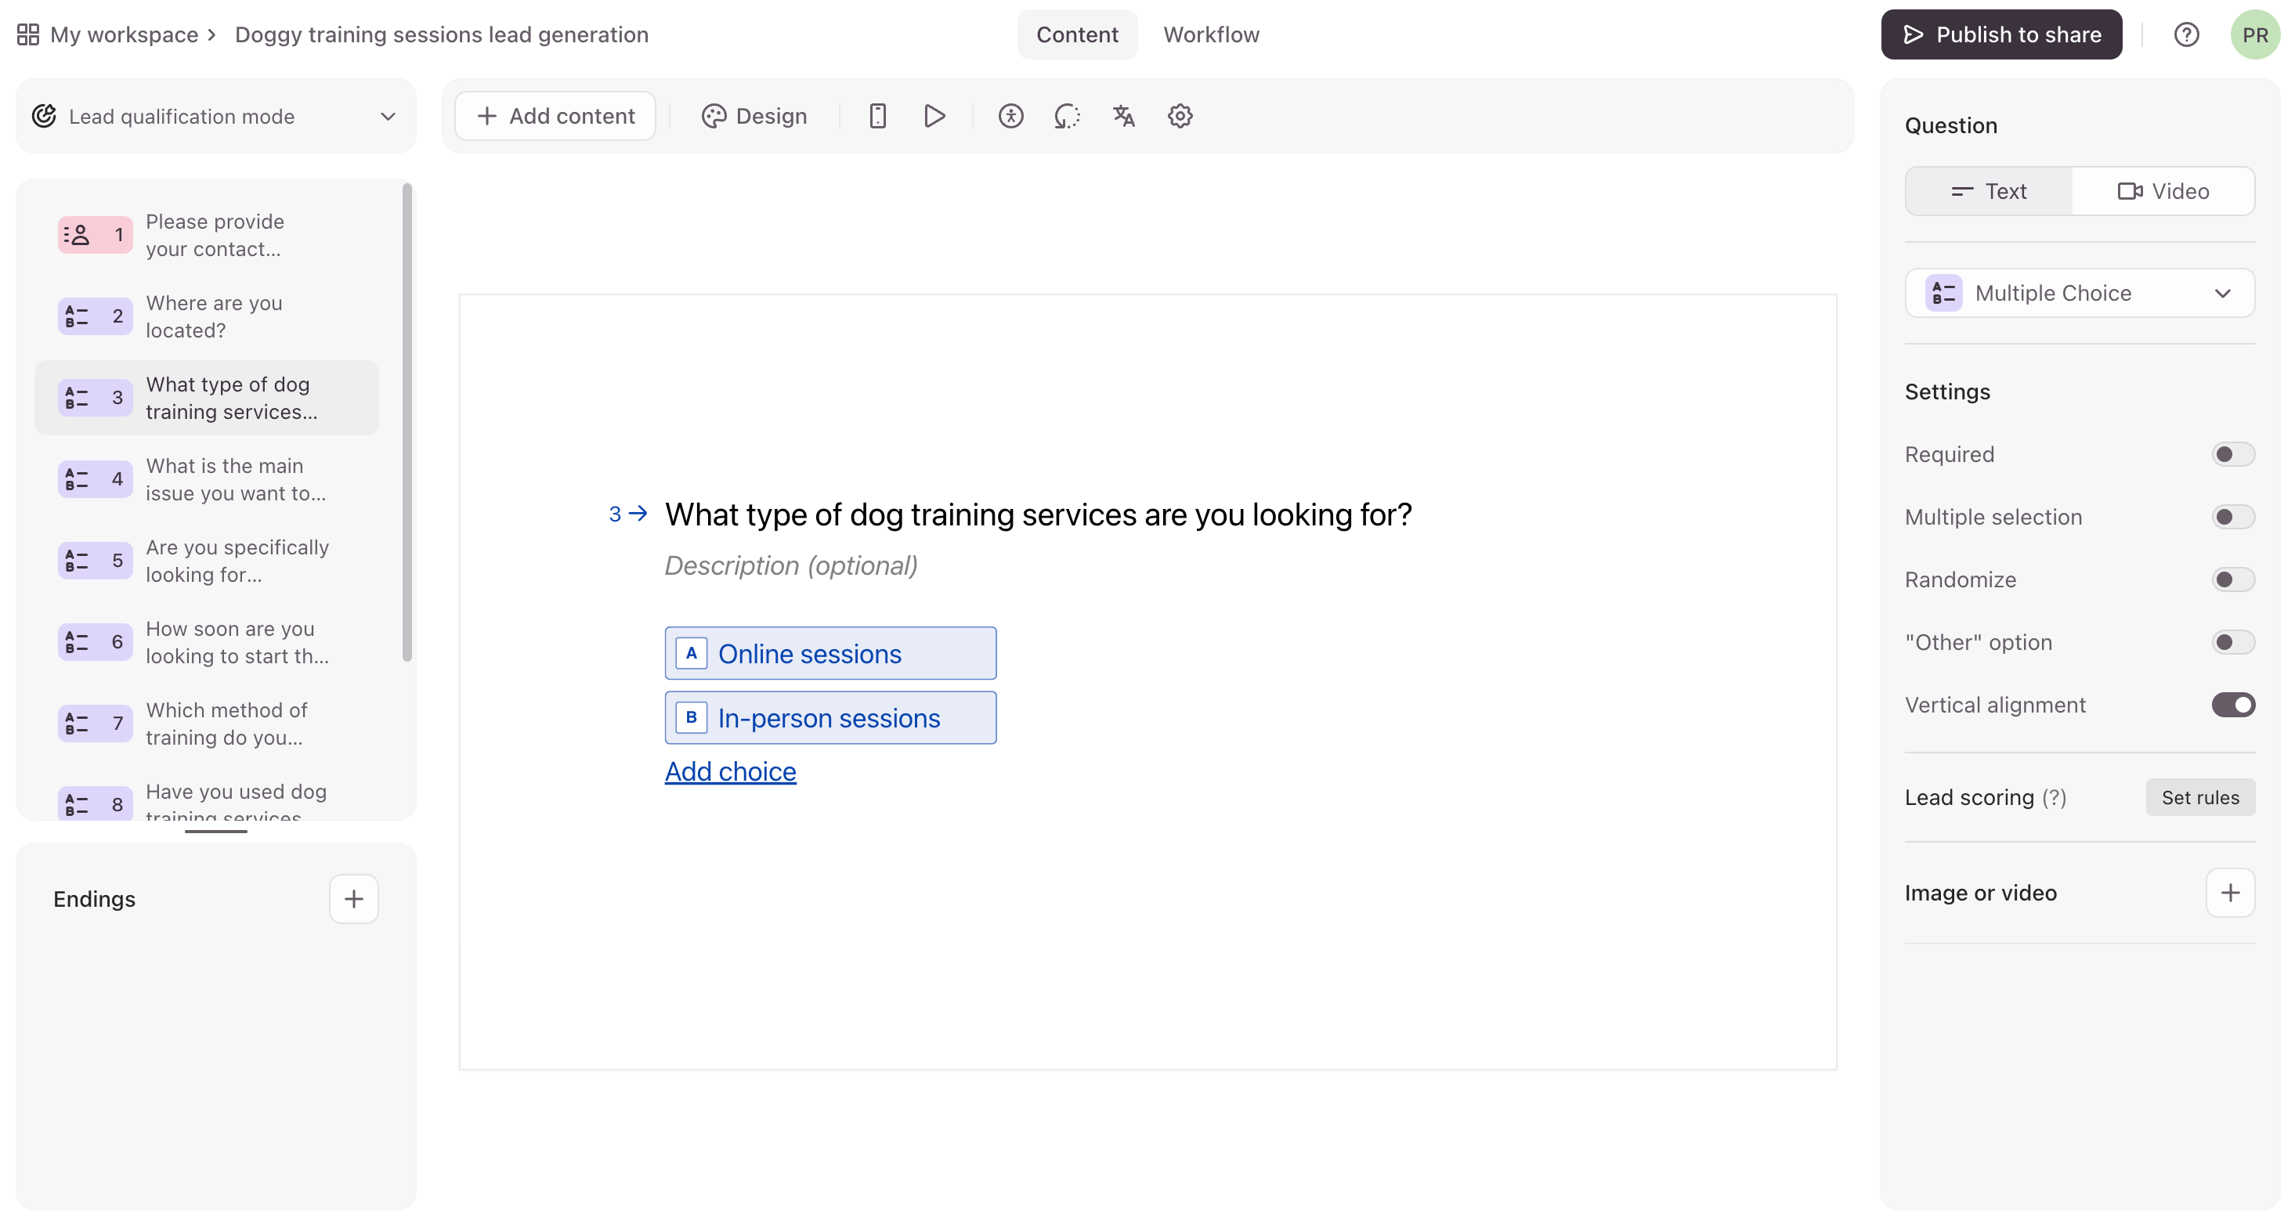Click the question list scrollbar
Screen dimensions: 2295x1220
coord(407,423)
